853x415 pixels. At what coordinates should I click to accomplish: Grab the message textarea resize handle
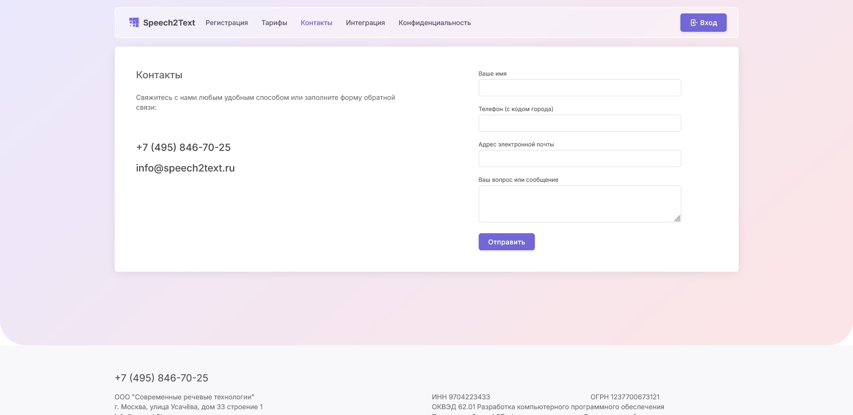677,218
